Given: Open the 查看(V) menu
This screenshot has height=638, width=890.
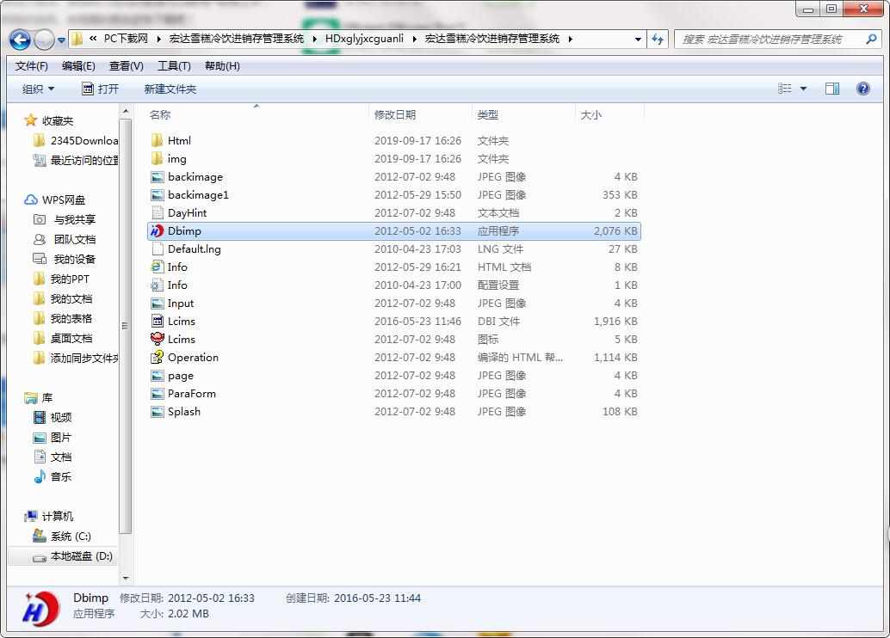Looking at the screenshot, I should (126, 66).
